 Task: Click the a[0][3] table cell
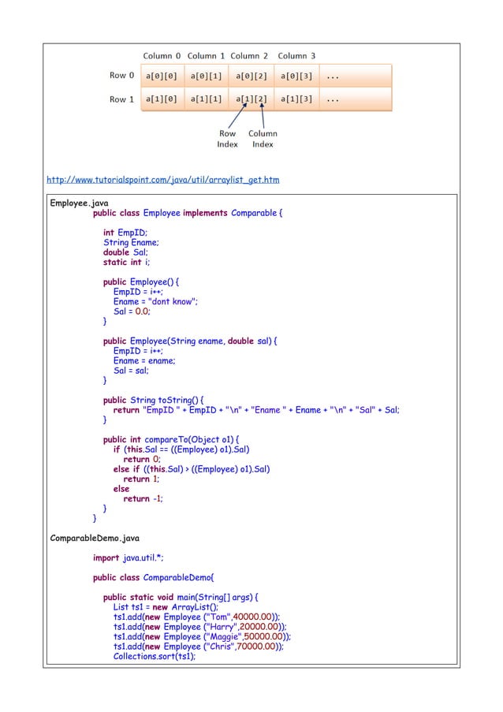[296, 76]
